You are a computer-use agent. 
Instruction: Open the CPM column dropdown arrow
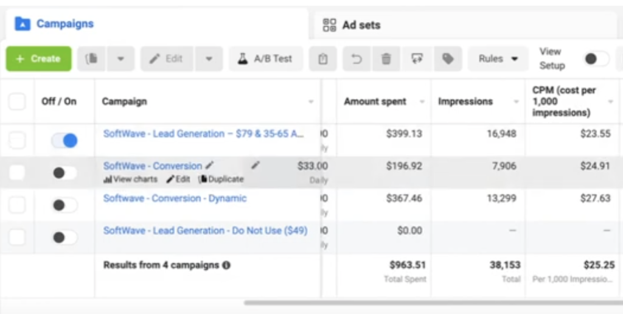pos(611,102)
